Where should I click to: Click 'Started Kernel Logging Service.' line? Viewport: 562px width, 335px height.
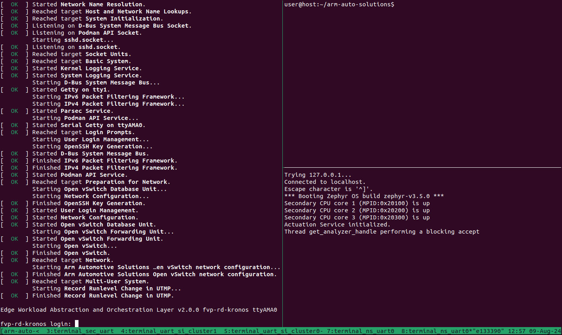click(x=87, y=68)
